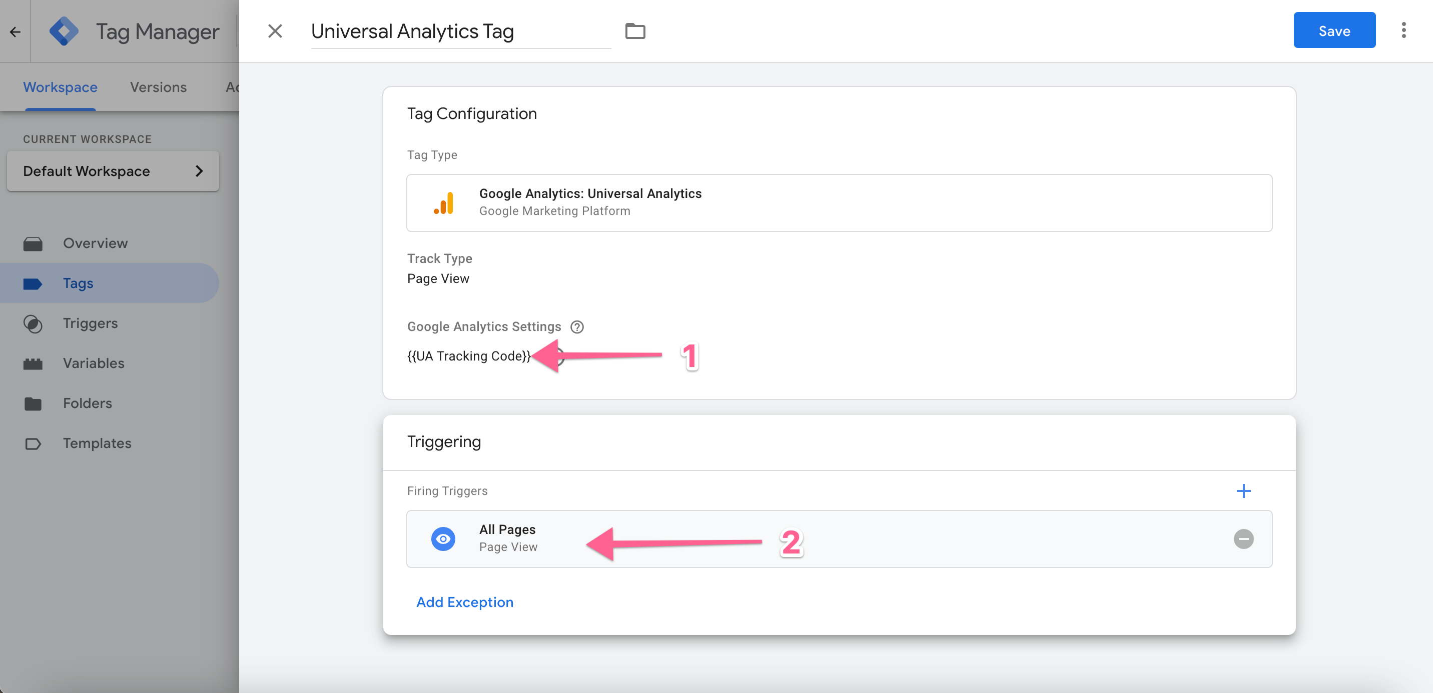The width and height of the screenshot is (1433, 693).
Task: Click the Variables sidebar icon
Action: tap(33, 364)
